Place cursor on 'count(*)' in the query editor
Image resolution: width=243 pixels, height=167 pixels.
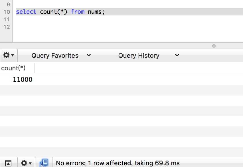point(53,12)
